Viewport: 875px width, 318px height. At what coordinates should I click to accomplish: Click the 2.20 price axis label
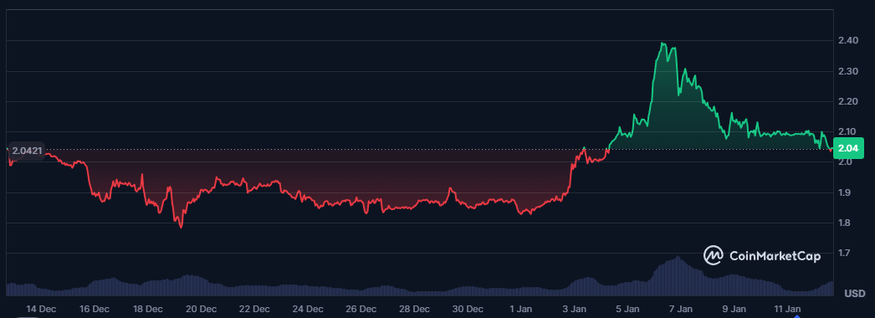point(847,101)
